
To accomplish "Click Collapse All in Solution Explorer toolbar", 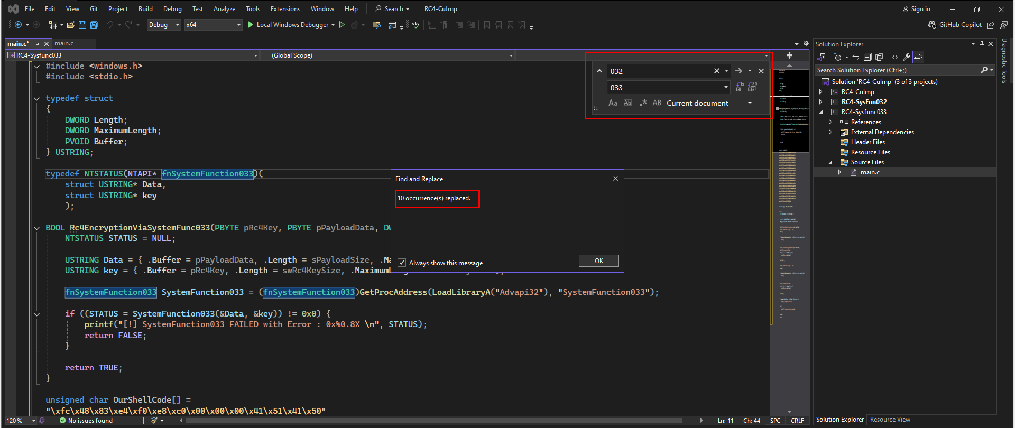I will tap(868, 57).
